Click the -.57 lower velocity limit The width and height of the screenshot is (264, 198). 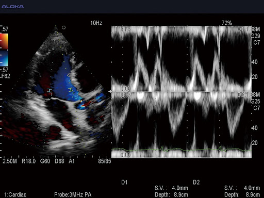pos(5,70)
